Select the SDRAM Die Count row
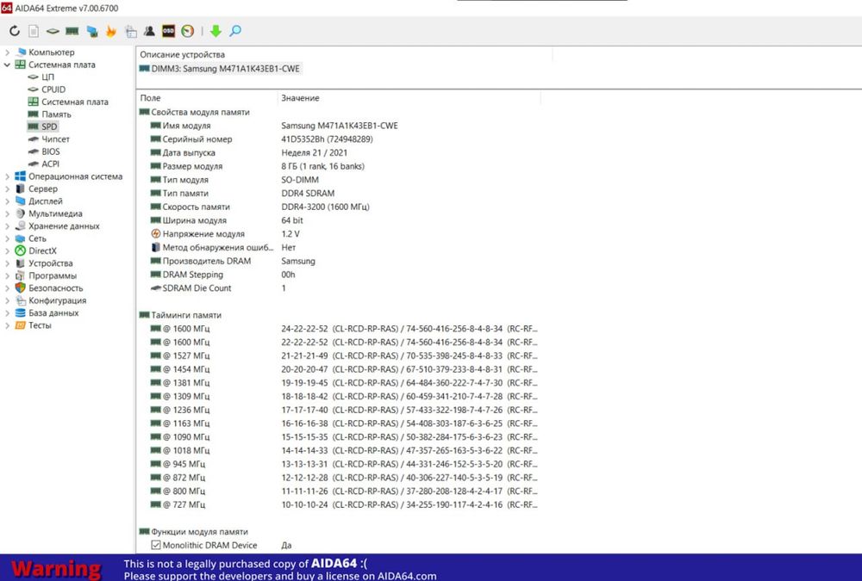 coord(338,287)
